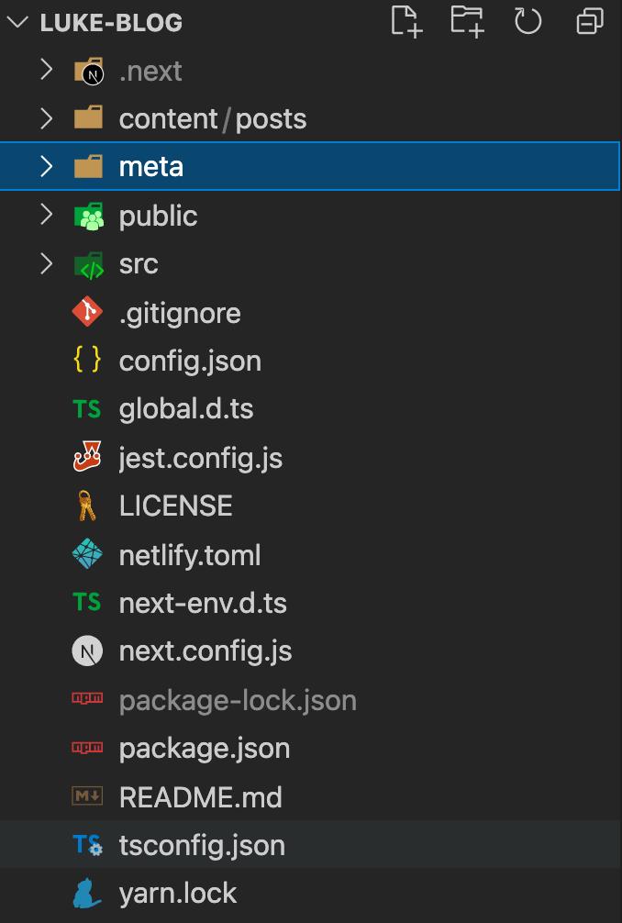Collapse the LUKE-BLOG root section chevron
Image resolution: width=622 pixels, height=923 pixels.
[17, 22]
